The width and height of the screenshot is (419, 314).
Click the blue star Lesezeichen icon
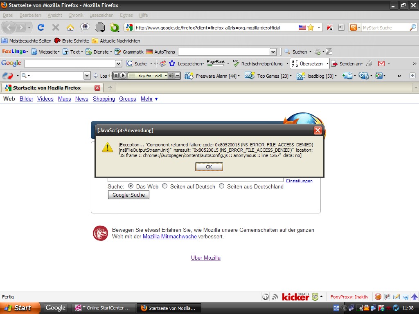[x=172, y=63]
